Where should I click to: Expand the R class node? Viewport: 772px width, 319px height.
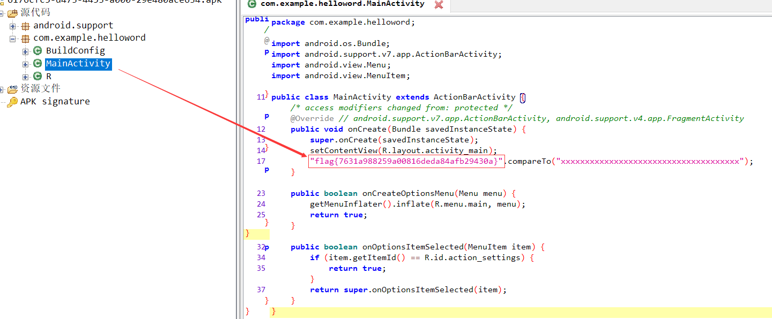point(26,77)
